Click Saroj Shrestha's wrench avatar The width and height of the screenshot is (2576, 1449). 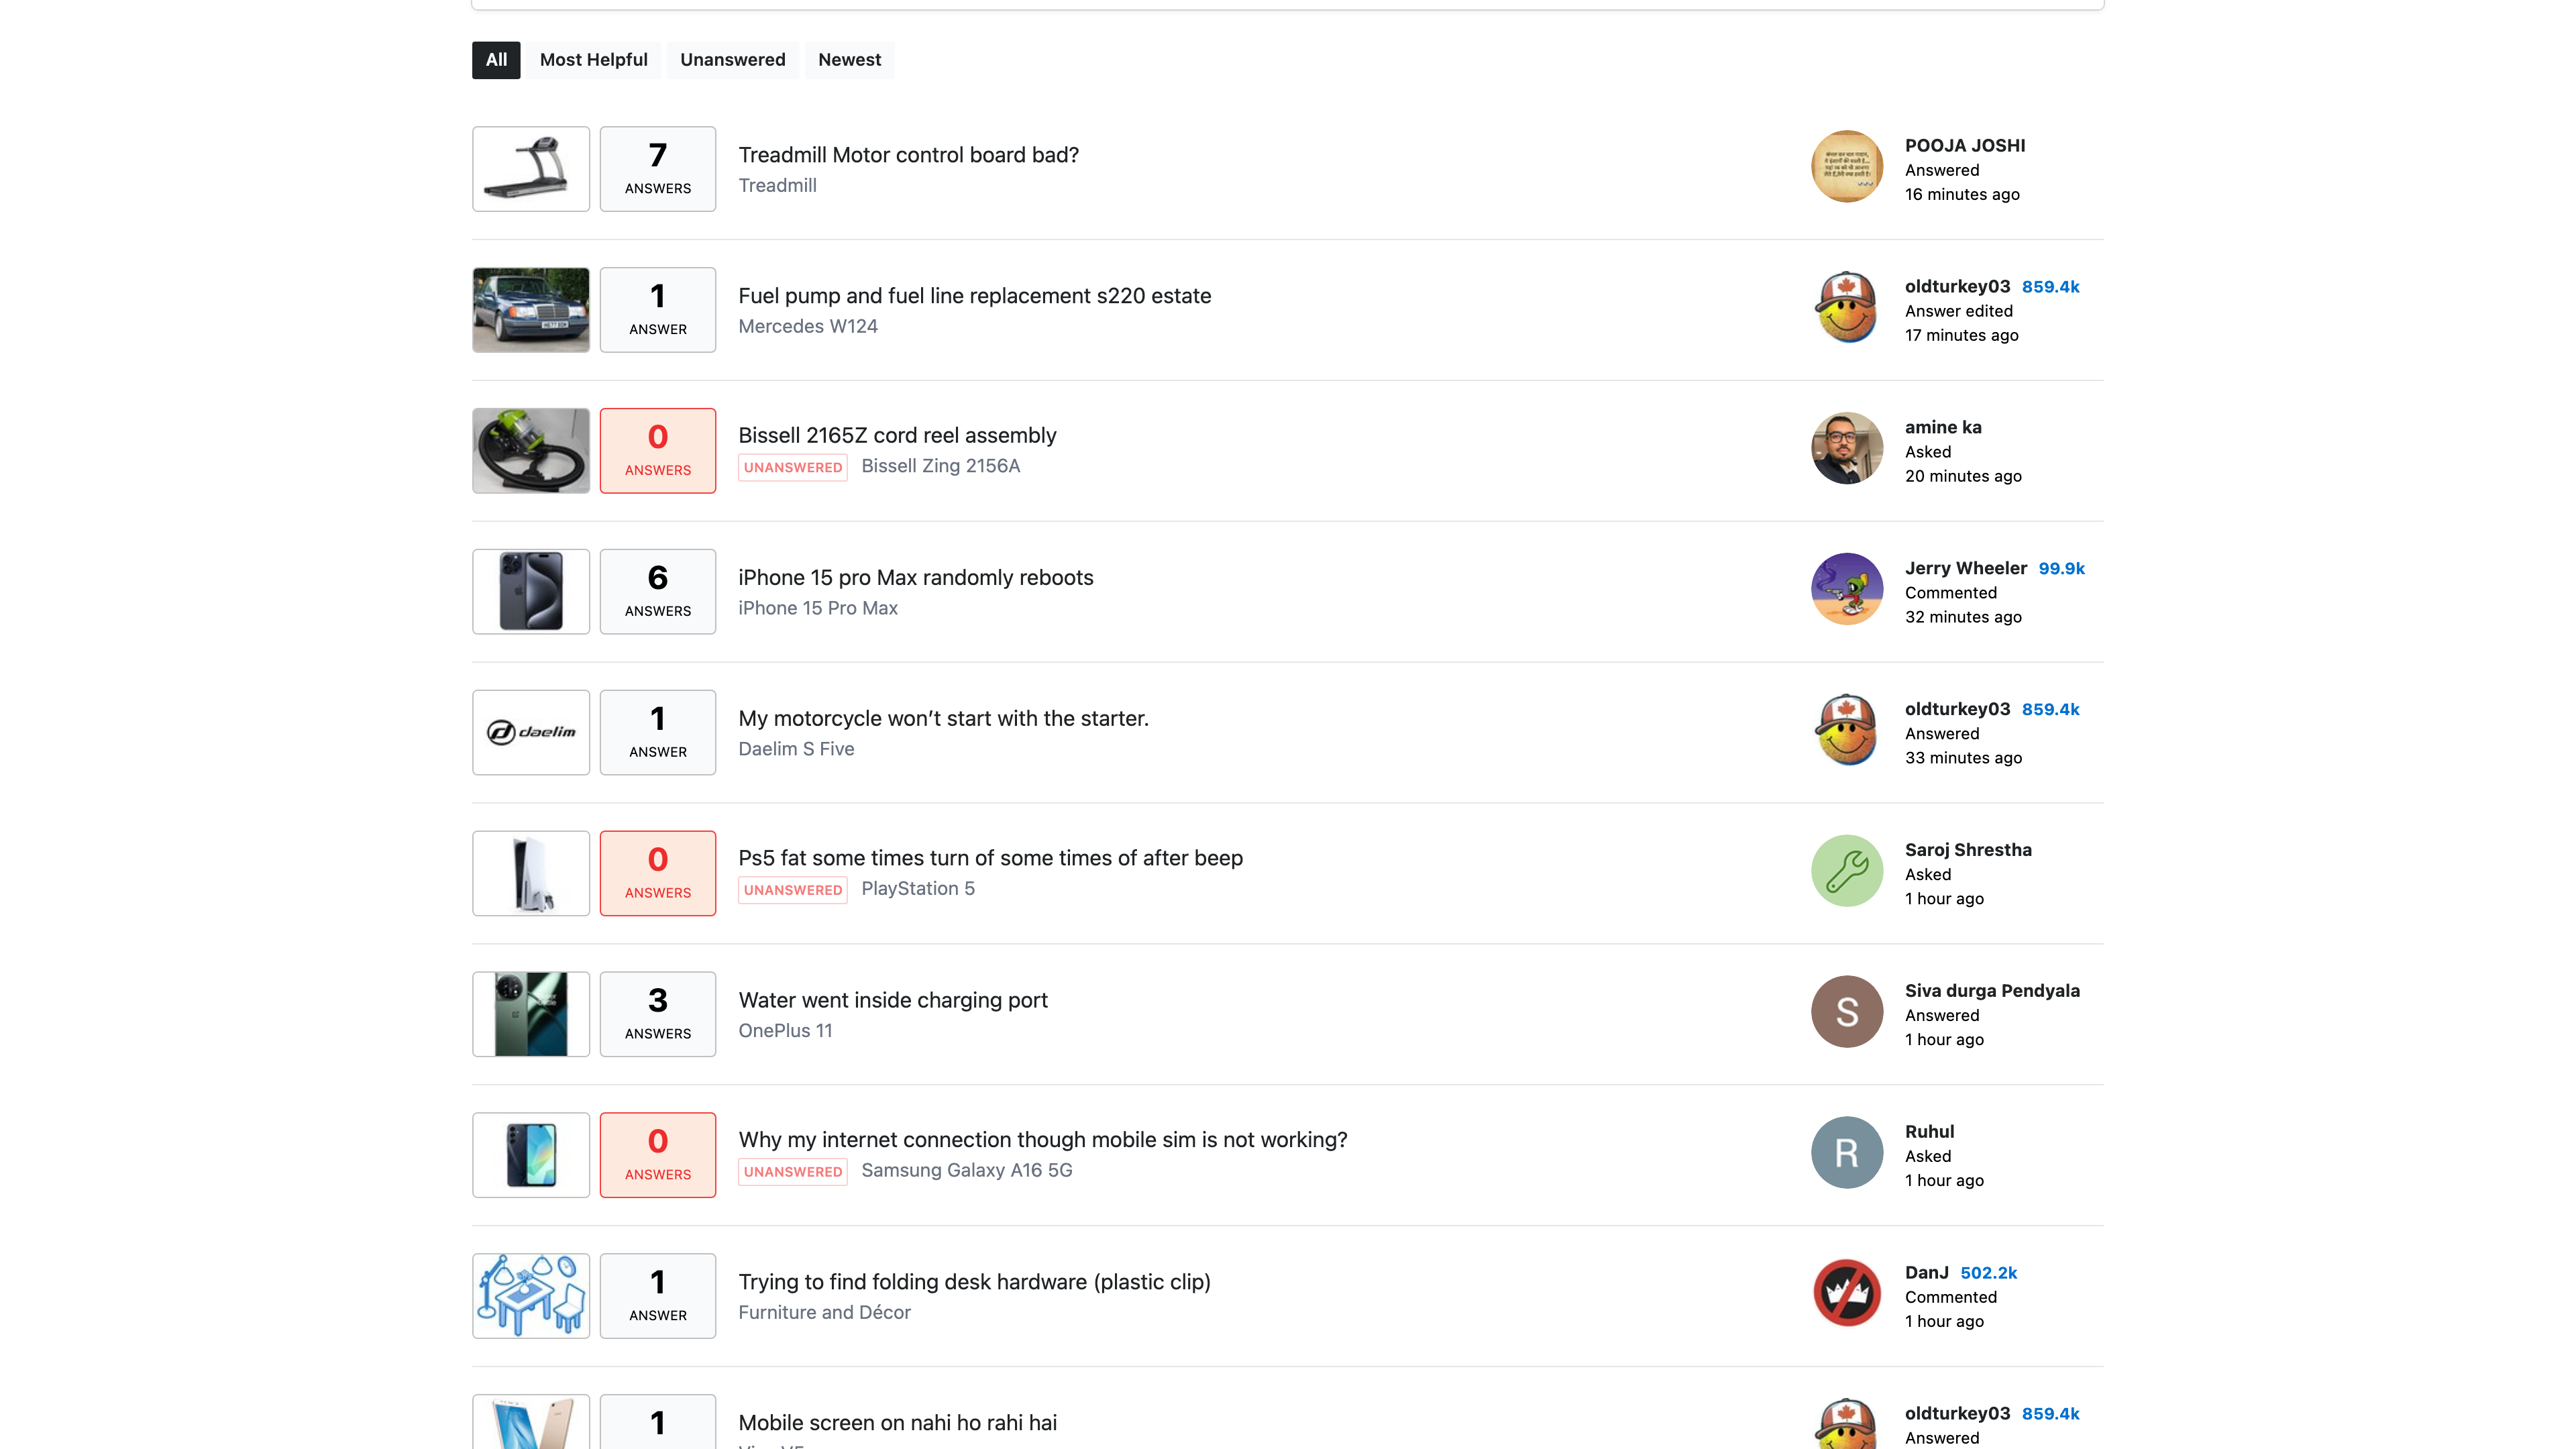(x=1847, y=872)
